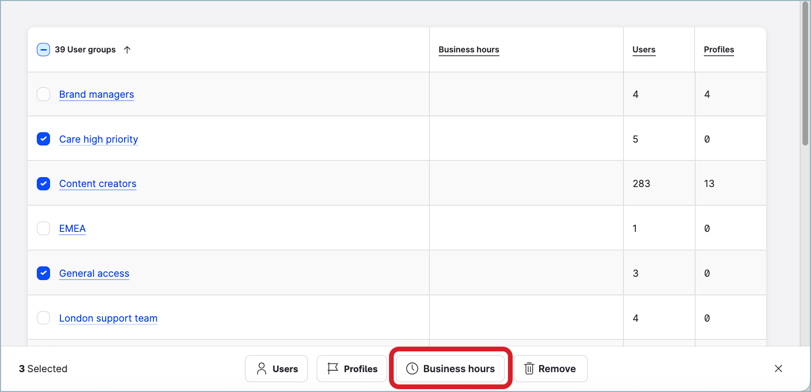Open the London support team link

(108, 318)
